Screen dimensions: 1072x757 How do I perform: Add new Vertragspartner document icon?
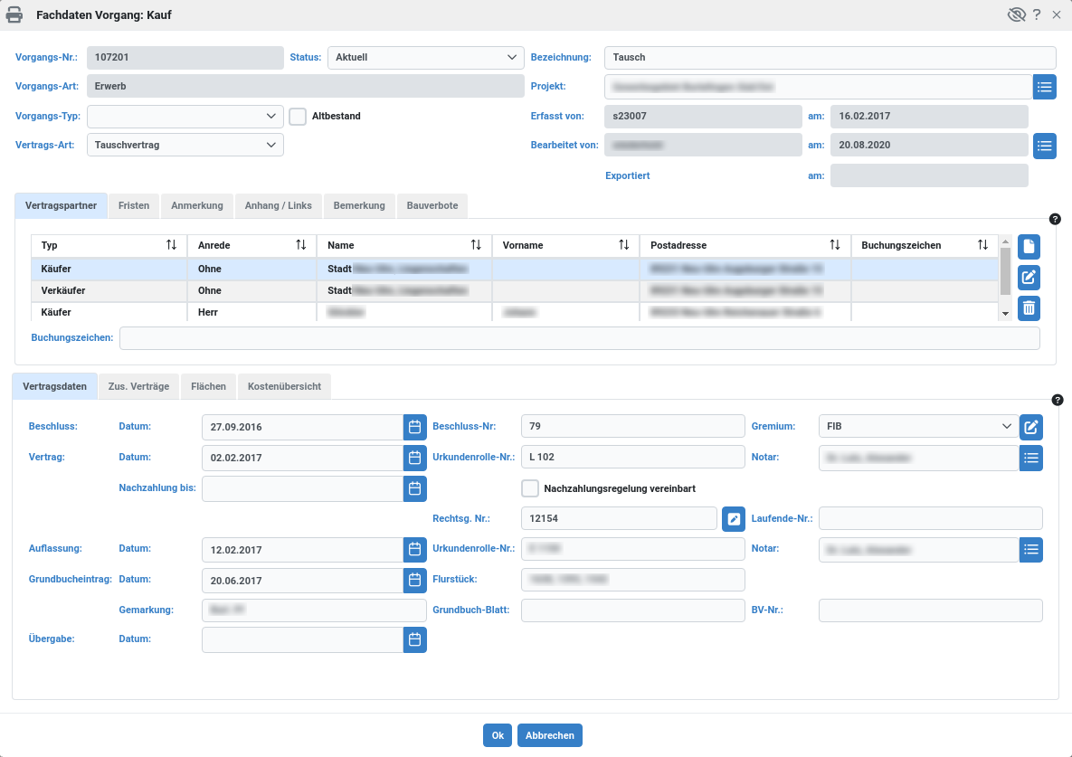click(x=1029, y=247)
